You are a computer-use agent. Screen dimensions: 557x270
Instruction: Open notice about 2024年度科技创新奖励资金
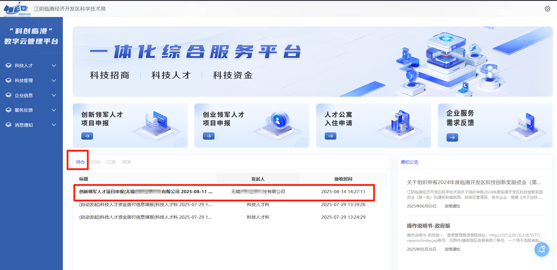(473, 182)
